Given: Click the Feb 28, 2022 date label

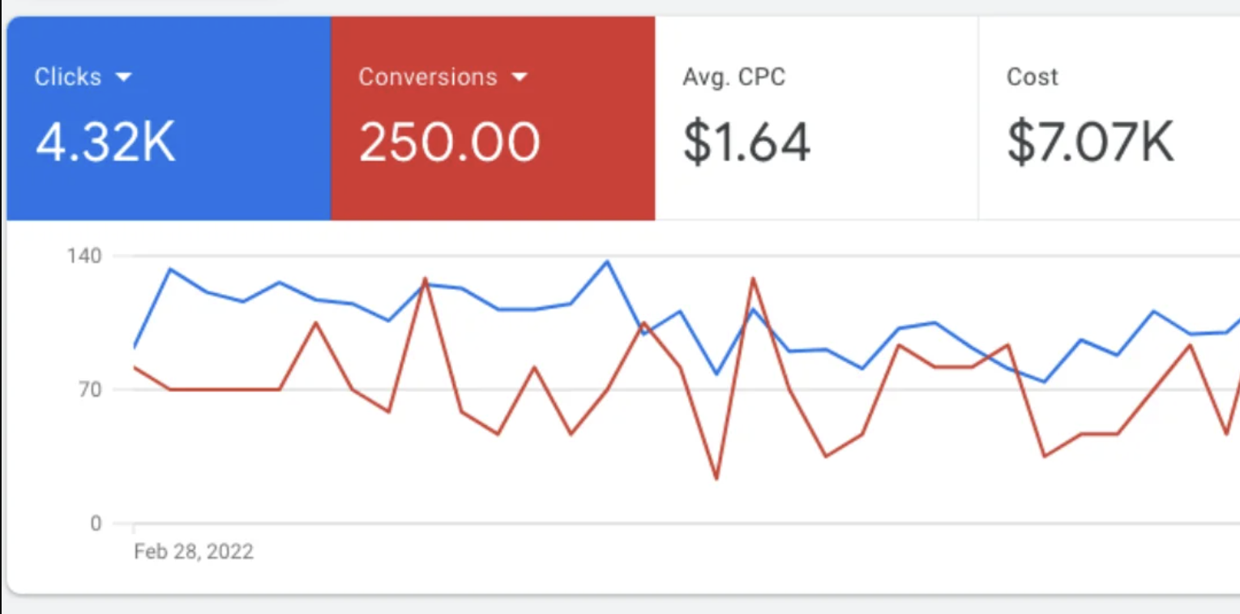Looking at the screenshot, I should pos(194,552).
